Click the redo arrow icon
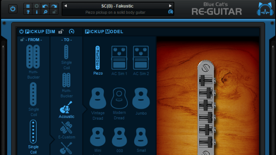 pos(54,6)
